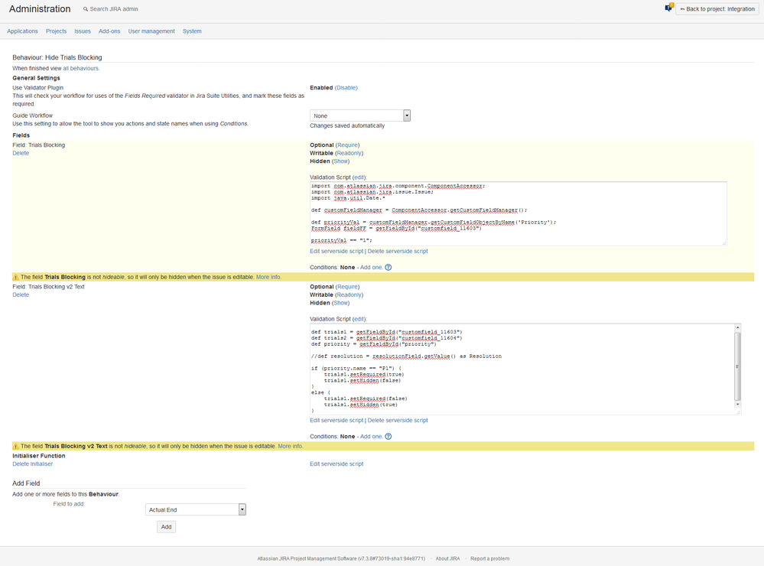Image resolution: width=764 pixels, height=566 pixels.
Task: Open More info for Trials Blocking warning
Action: click(x=268, y=277)
